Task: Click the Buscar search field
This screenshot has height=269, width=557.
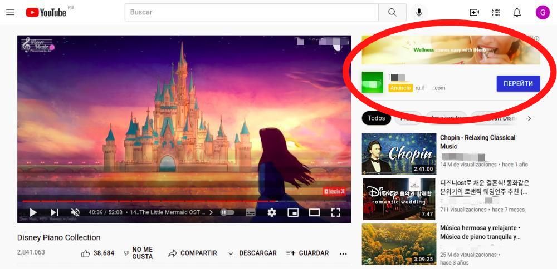Action: coord(252,12)
